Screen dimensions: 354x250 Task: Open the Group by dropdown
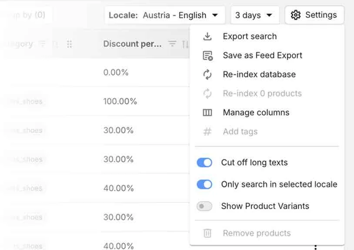pos(27,15)
